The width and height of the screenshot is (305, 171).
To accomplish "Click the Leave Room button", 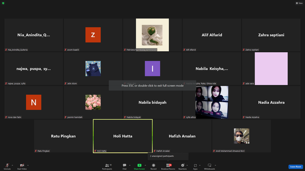I will [x=295, y=167].
